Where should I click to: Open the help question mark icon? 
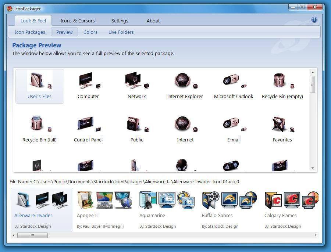click(314, 20)
